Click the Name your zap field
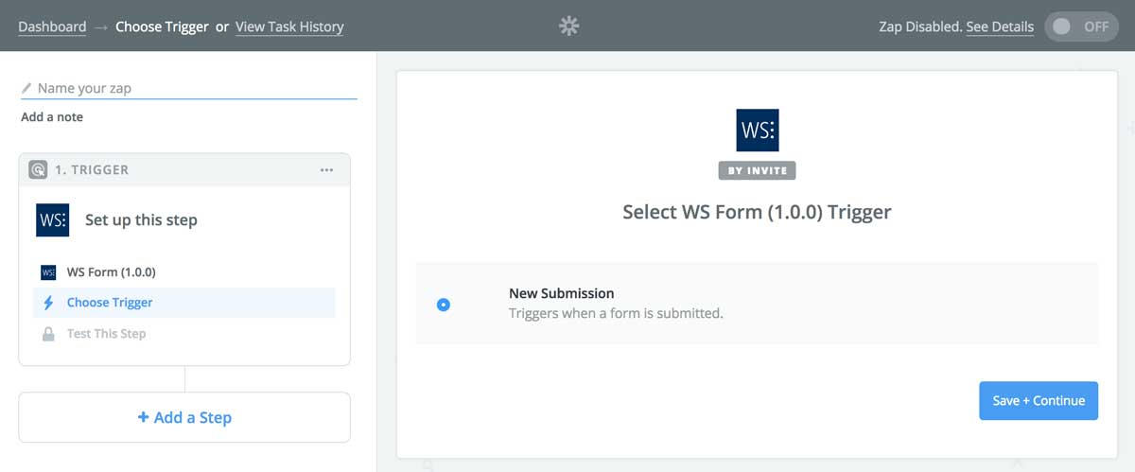Viewport: 1135px width, 472px height. (189, 88)
